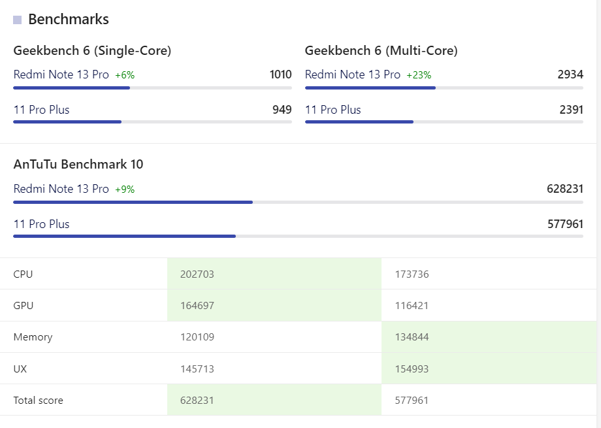Click the 11 Pro Plus single-core progress bar

153,122
